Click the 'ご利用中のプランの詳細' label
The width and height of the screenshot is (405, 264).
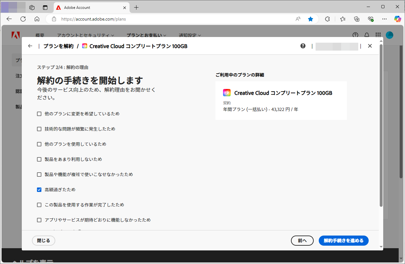240,75
